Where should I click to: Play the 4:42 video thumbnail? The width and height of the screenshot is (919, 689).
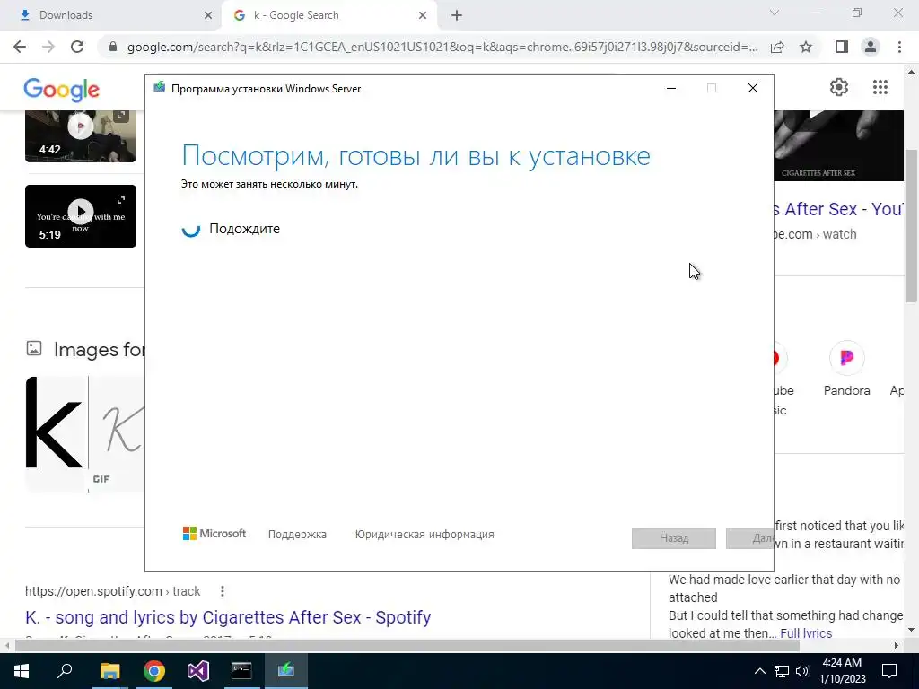(80, 136)
